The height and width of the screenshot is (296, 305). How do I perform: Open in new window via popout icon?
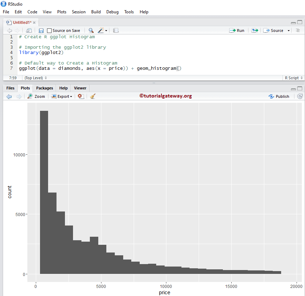click(28, 30)
